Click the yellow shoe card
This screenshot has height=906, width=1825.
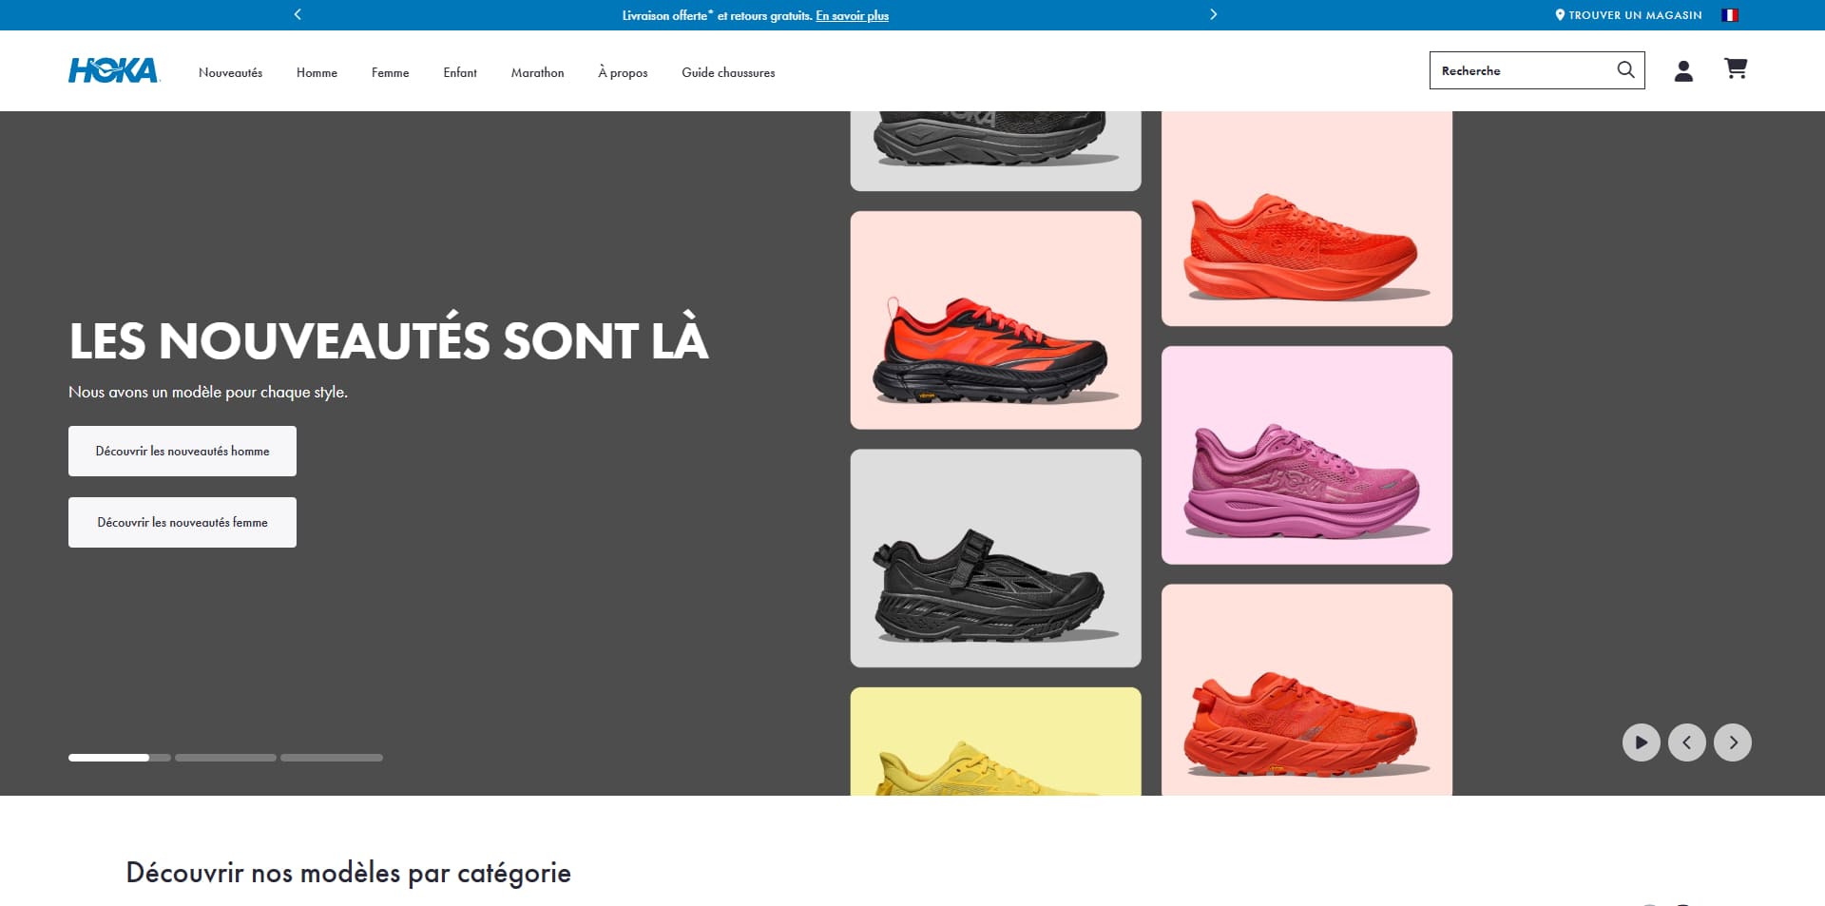pos(995,742)
